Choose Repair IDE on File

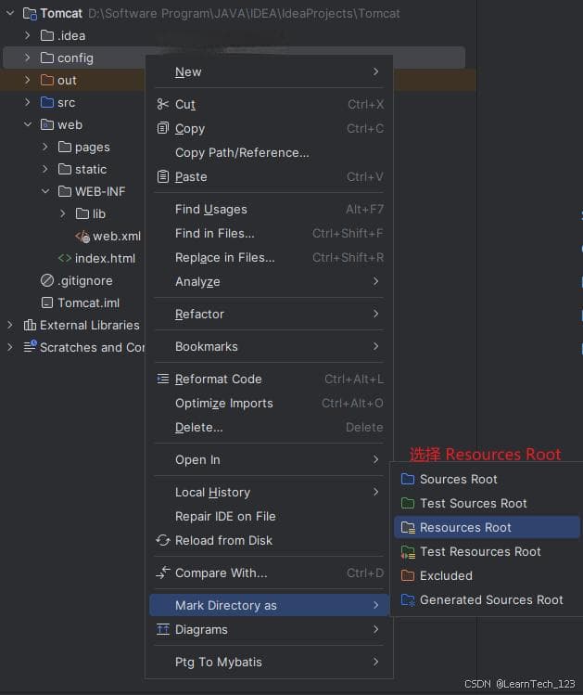pos(269,516)
